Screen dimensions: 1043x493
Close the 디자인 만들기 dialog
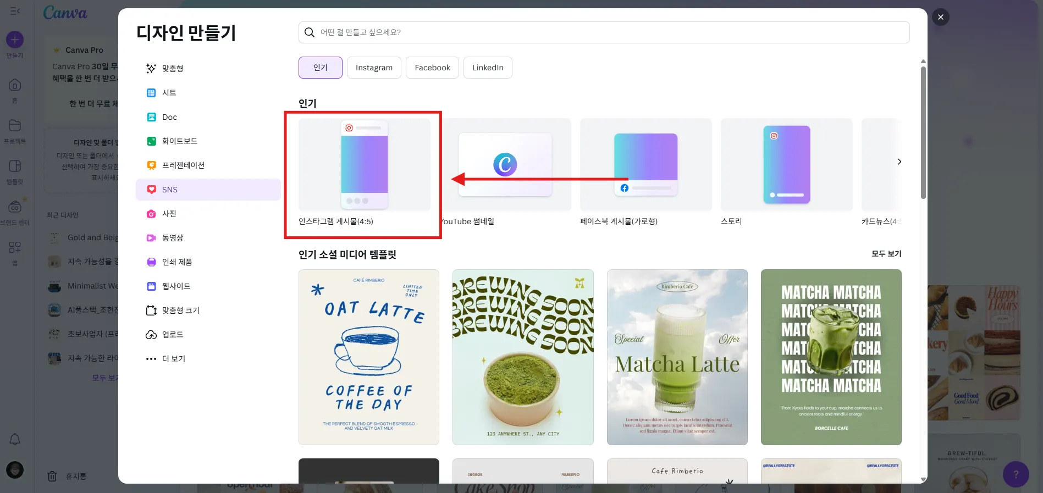click(941, 17)
